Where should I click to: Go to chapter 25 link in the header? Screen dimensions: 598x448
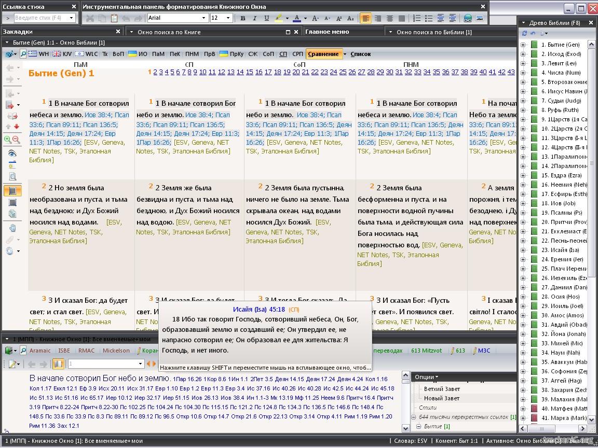coord(343,72)
